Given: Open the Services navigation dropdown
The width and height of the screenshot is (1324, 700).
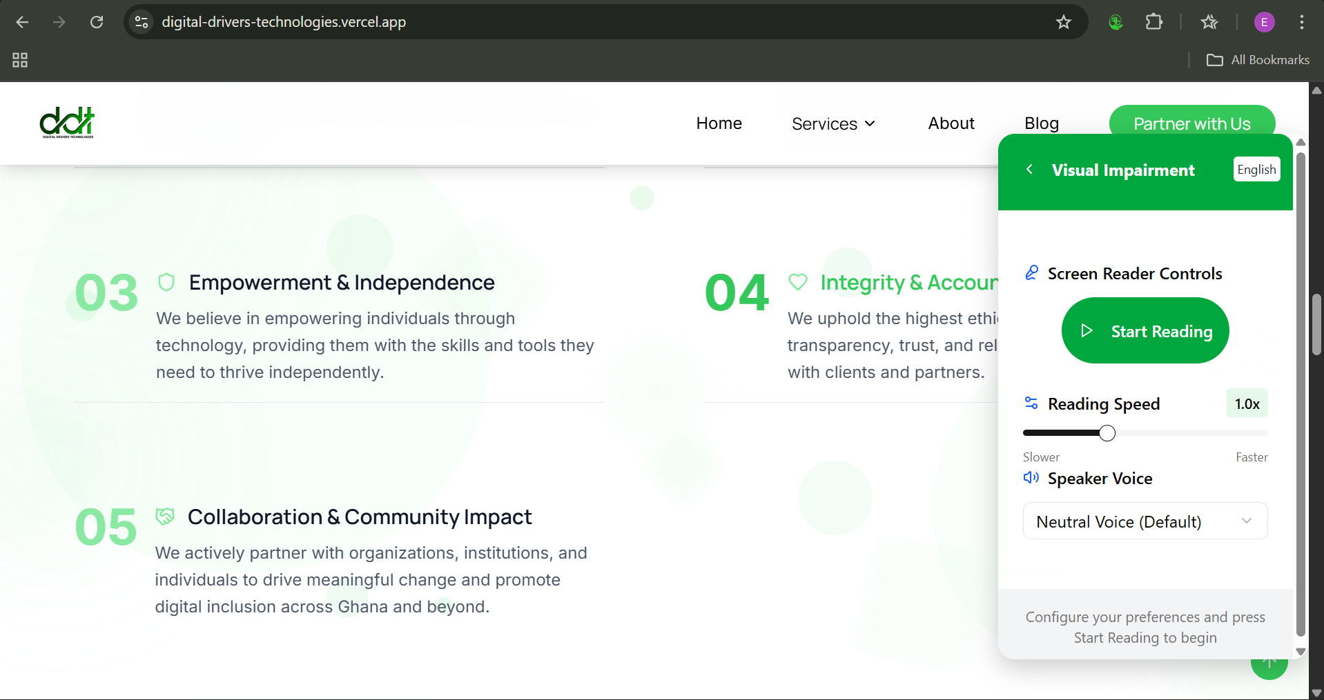Looking at the screenshot, I should [x=833, y=123].
